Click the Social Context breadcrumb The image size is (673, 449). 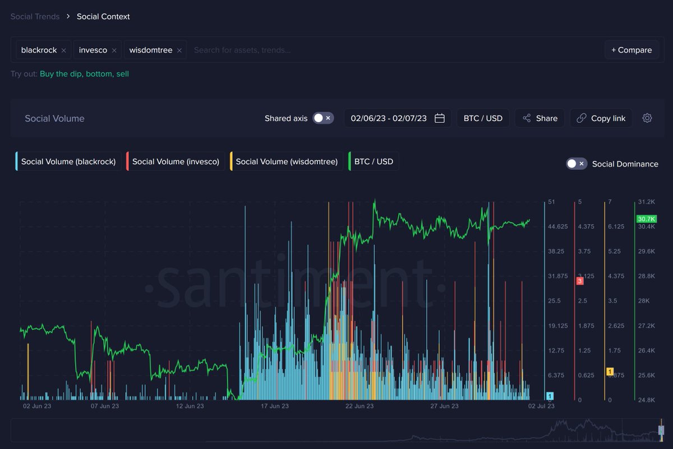103,16
